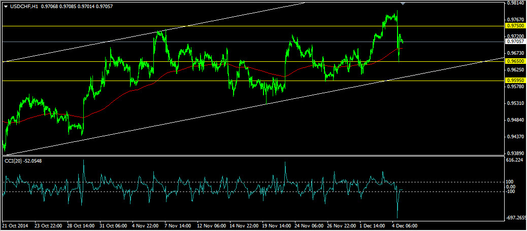Click the 0.97500 yellow price label

[x=515, y=26]
